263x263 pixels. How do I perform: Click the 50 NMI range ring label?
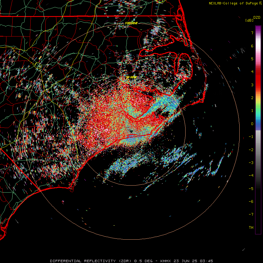pos(131,77)
